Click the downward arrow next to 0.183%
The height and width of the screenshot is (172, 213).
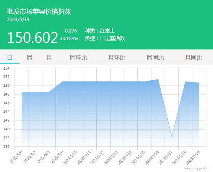click(x=61, y=39)
